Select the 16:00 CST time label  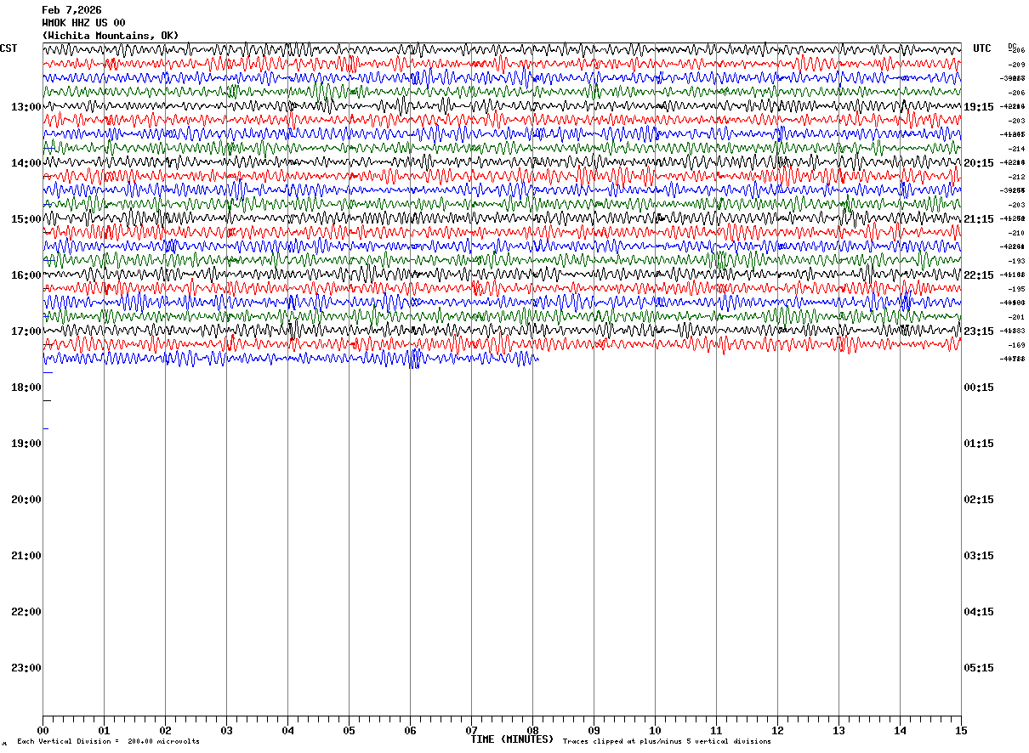click(x=26, y=275)
